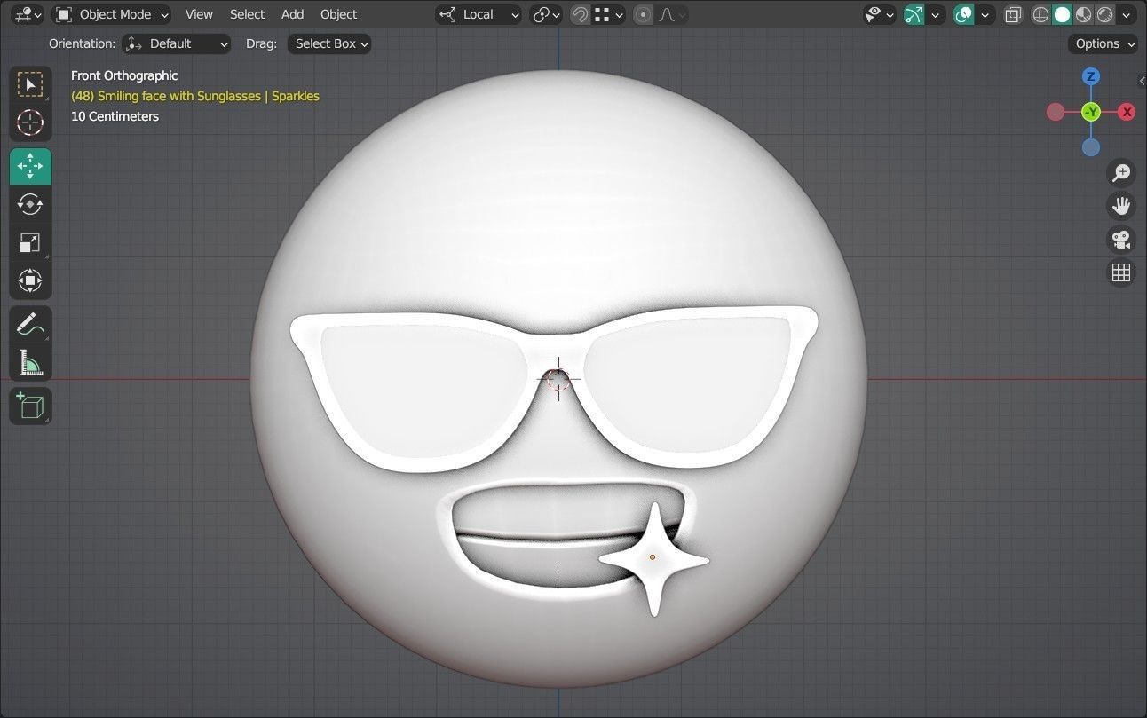Screen dimensions: 1147x718
Task: Open the Add menu
Action: (x=292, y=14)
